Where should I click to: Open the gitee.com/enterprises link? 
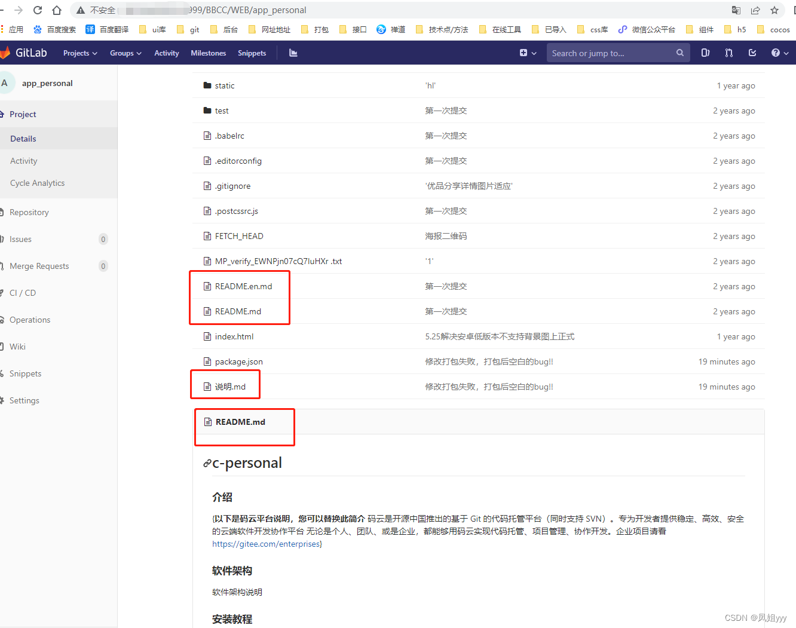(x=266, y=544)
